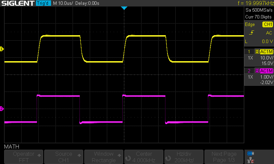The width and height of the screenshot is (274, 164).
Task: Click channel 2 AC1M coupling badge
Action: (266, 71)
